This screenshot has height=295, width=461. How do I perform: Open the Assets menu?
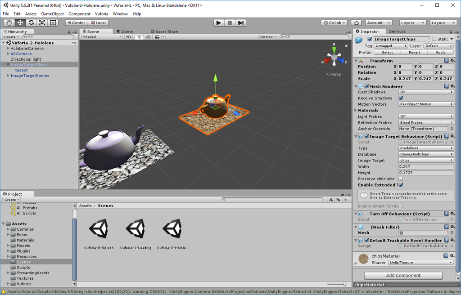(31, 14)
